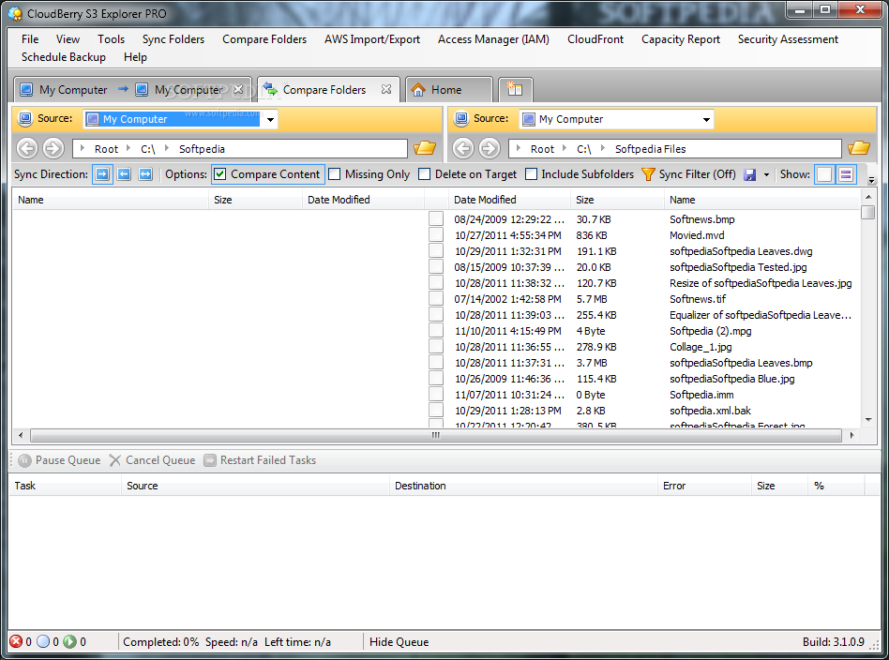Tick checkbox for Collage_1.jpg row

tap(436, 346)
